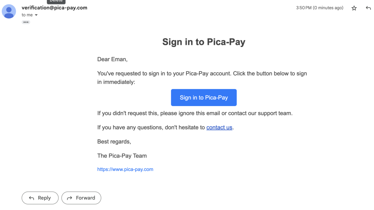Click the "If you didn't request this" sentence
Screen dimensions: 374x210
pyautogui.click(x=195, y=113)
